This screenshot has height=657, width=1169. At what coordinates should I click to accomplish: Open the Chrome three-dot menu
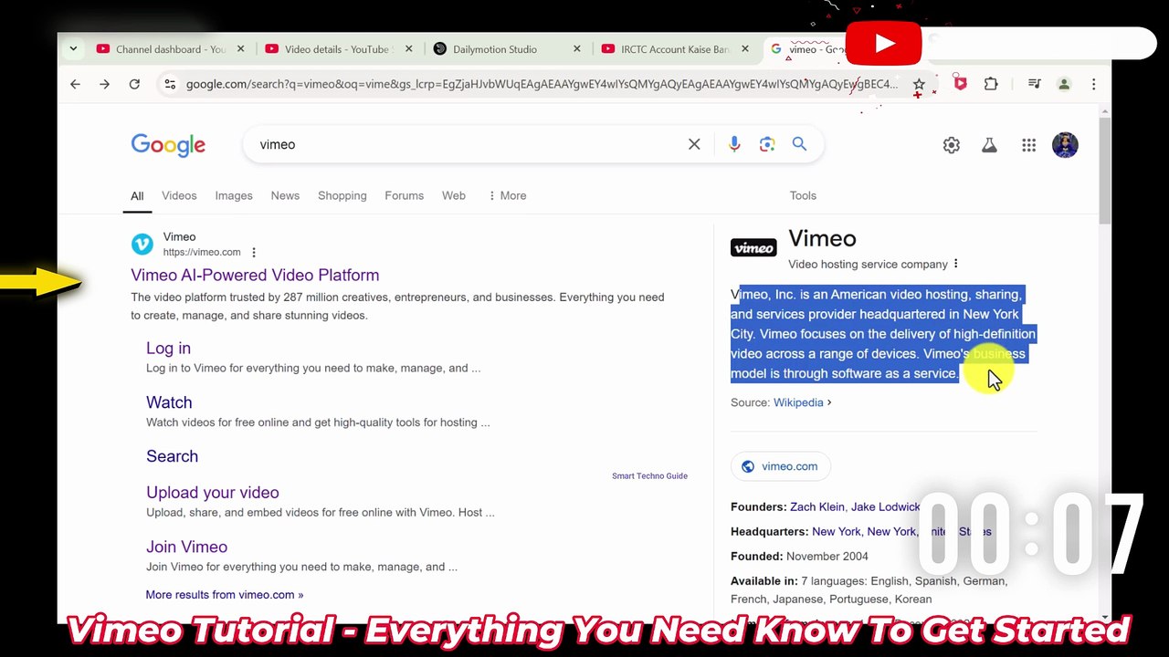tap(1093, 84)
